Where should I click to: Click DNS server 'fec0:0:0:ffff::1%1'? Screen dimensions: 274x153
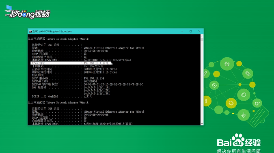click(x=97, y=88)
